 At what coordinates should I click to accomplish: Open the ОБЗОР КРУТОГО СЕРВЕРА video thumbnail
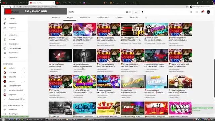pyautogui.click(x=156, y=29)
